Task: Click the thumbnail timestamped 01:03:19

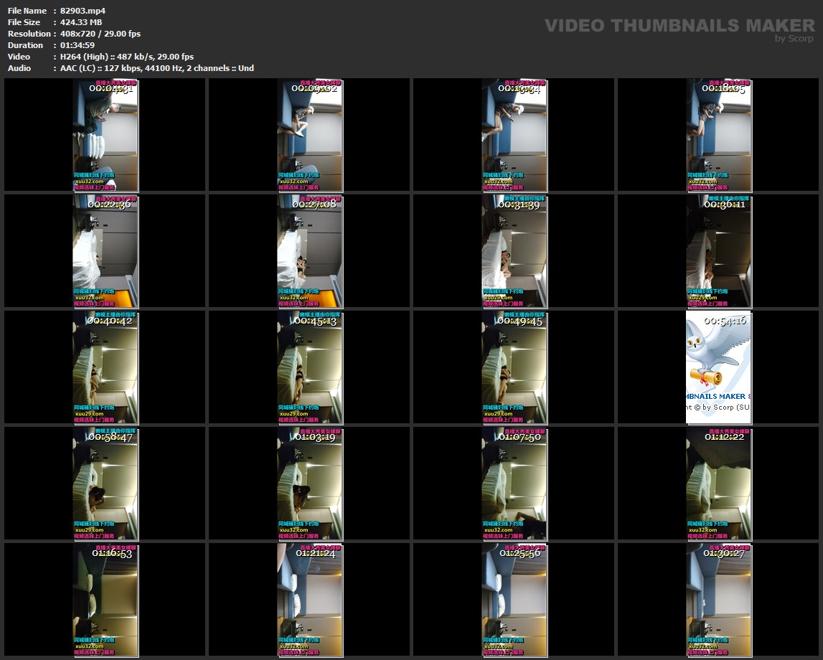Action: coord(310,484)
